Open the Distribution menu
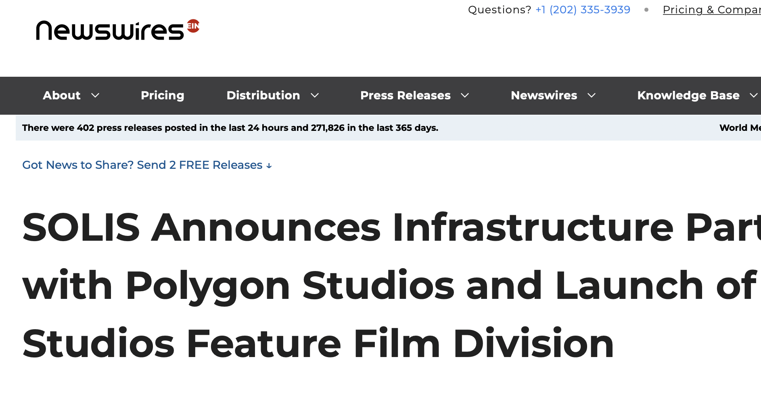Image resolution: width=761 pixels, height=395 pixels. point(263,95)
